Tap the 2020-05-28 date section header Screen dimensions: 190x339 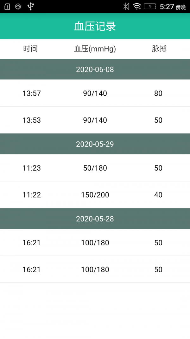[x=95, y=219]
